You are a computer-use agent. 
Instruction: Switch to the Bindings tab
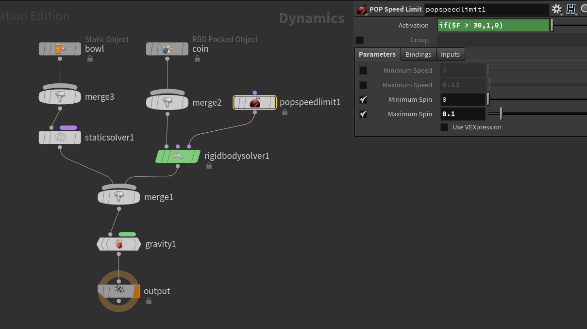418,54
